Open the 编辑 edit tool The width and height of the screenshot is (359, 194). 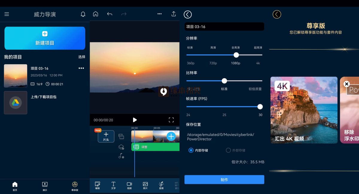point(98,185)
